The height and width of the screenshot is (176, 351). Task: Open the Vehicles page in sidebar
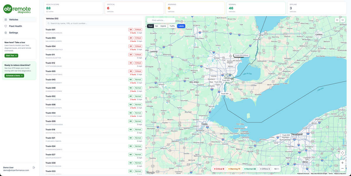pyautogui.click(x=20, y=20)
